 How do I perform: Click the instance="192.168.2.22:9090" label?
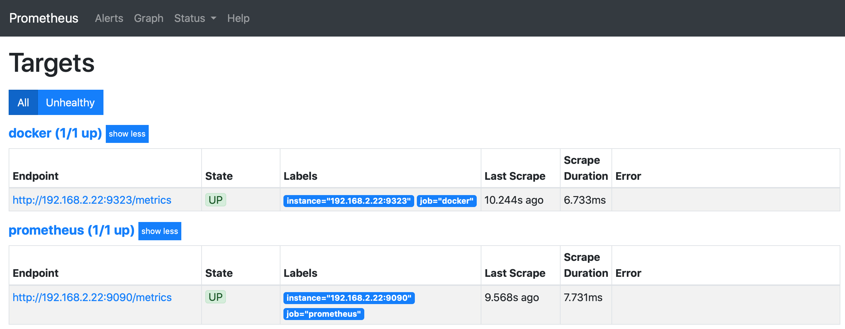pyautogui.click(x=349, y=298)
